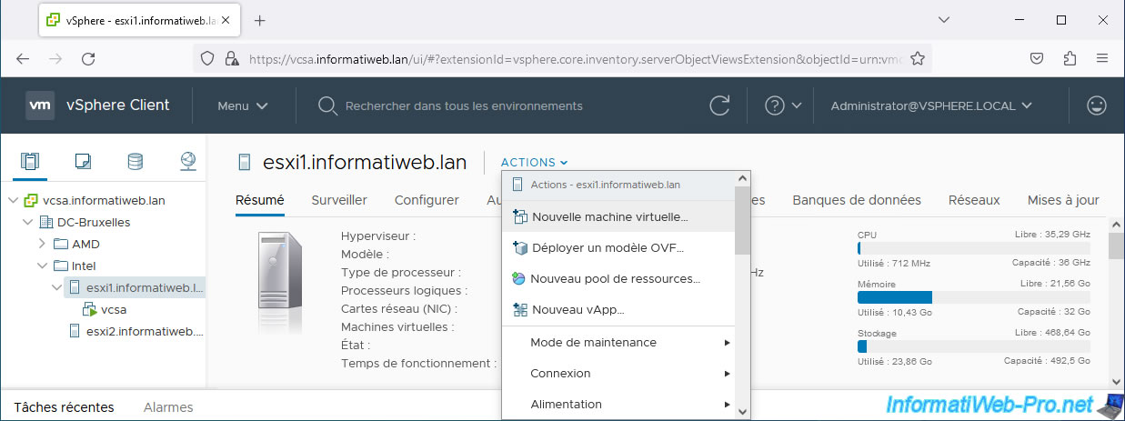Open the help question mark menu

775,105
